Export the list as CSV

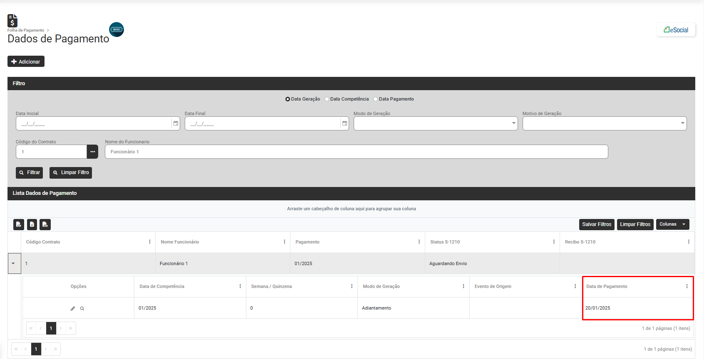(45, 224)
